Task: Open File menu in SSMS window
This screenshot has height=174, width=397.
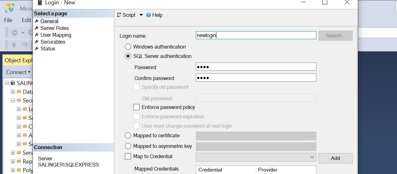Action: coord(8,20)
